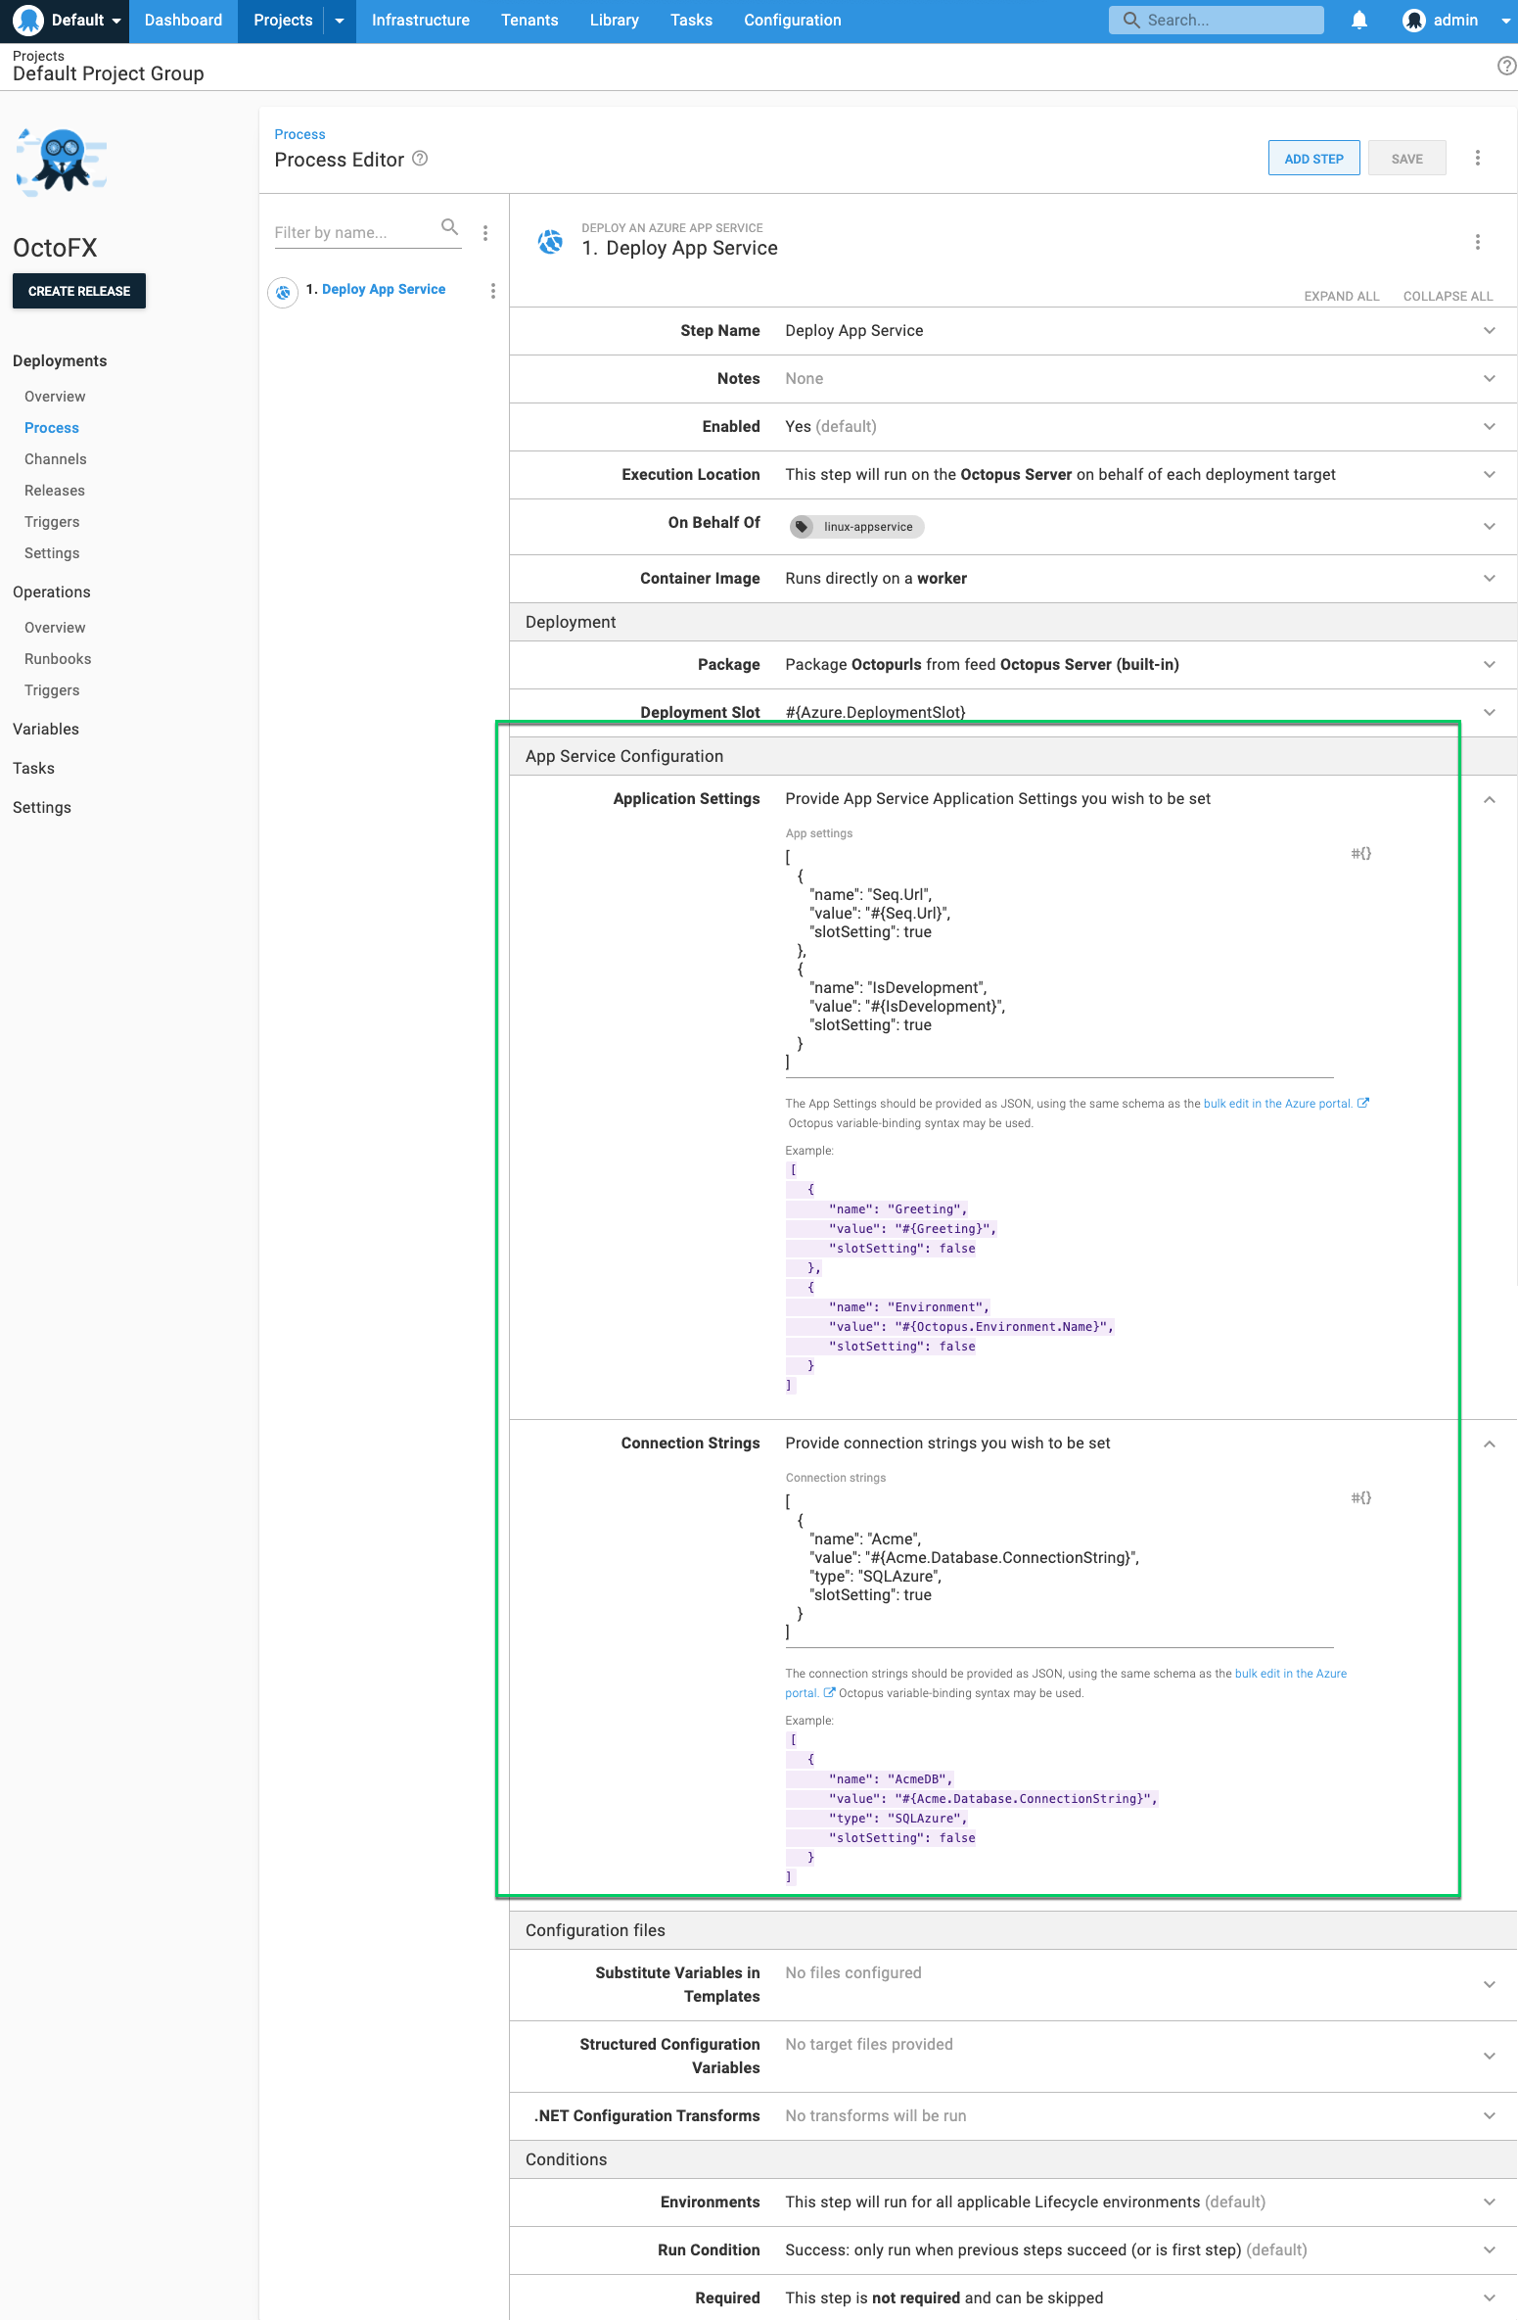Click the Azure step icon in step list
This screenshot has width=1518, height=2320.
pos(283,292)
